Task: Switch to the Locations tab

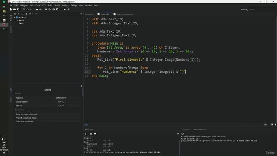Action: coord(186,130)
